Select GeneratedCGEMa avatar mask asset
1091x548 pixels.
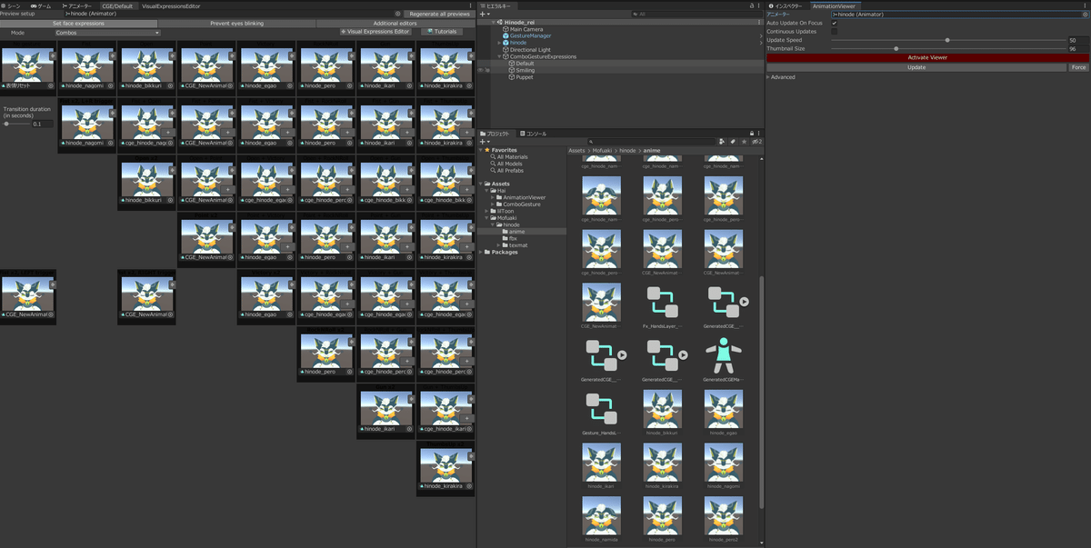[x=723, y=358]
